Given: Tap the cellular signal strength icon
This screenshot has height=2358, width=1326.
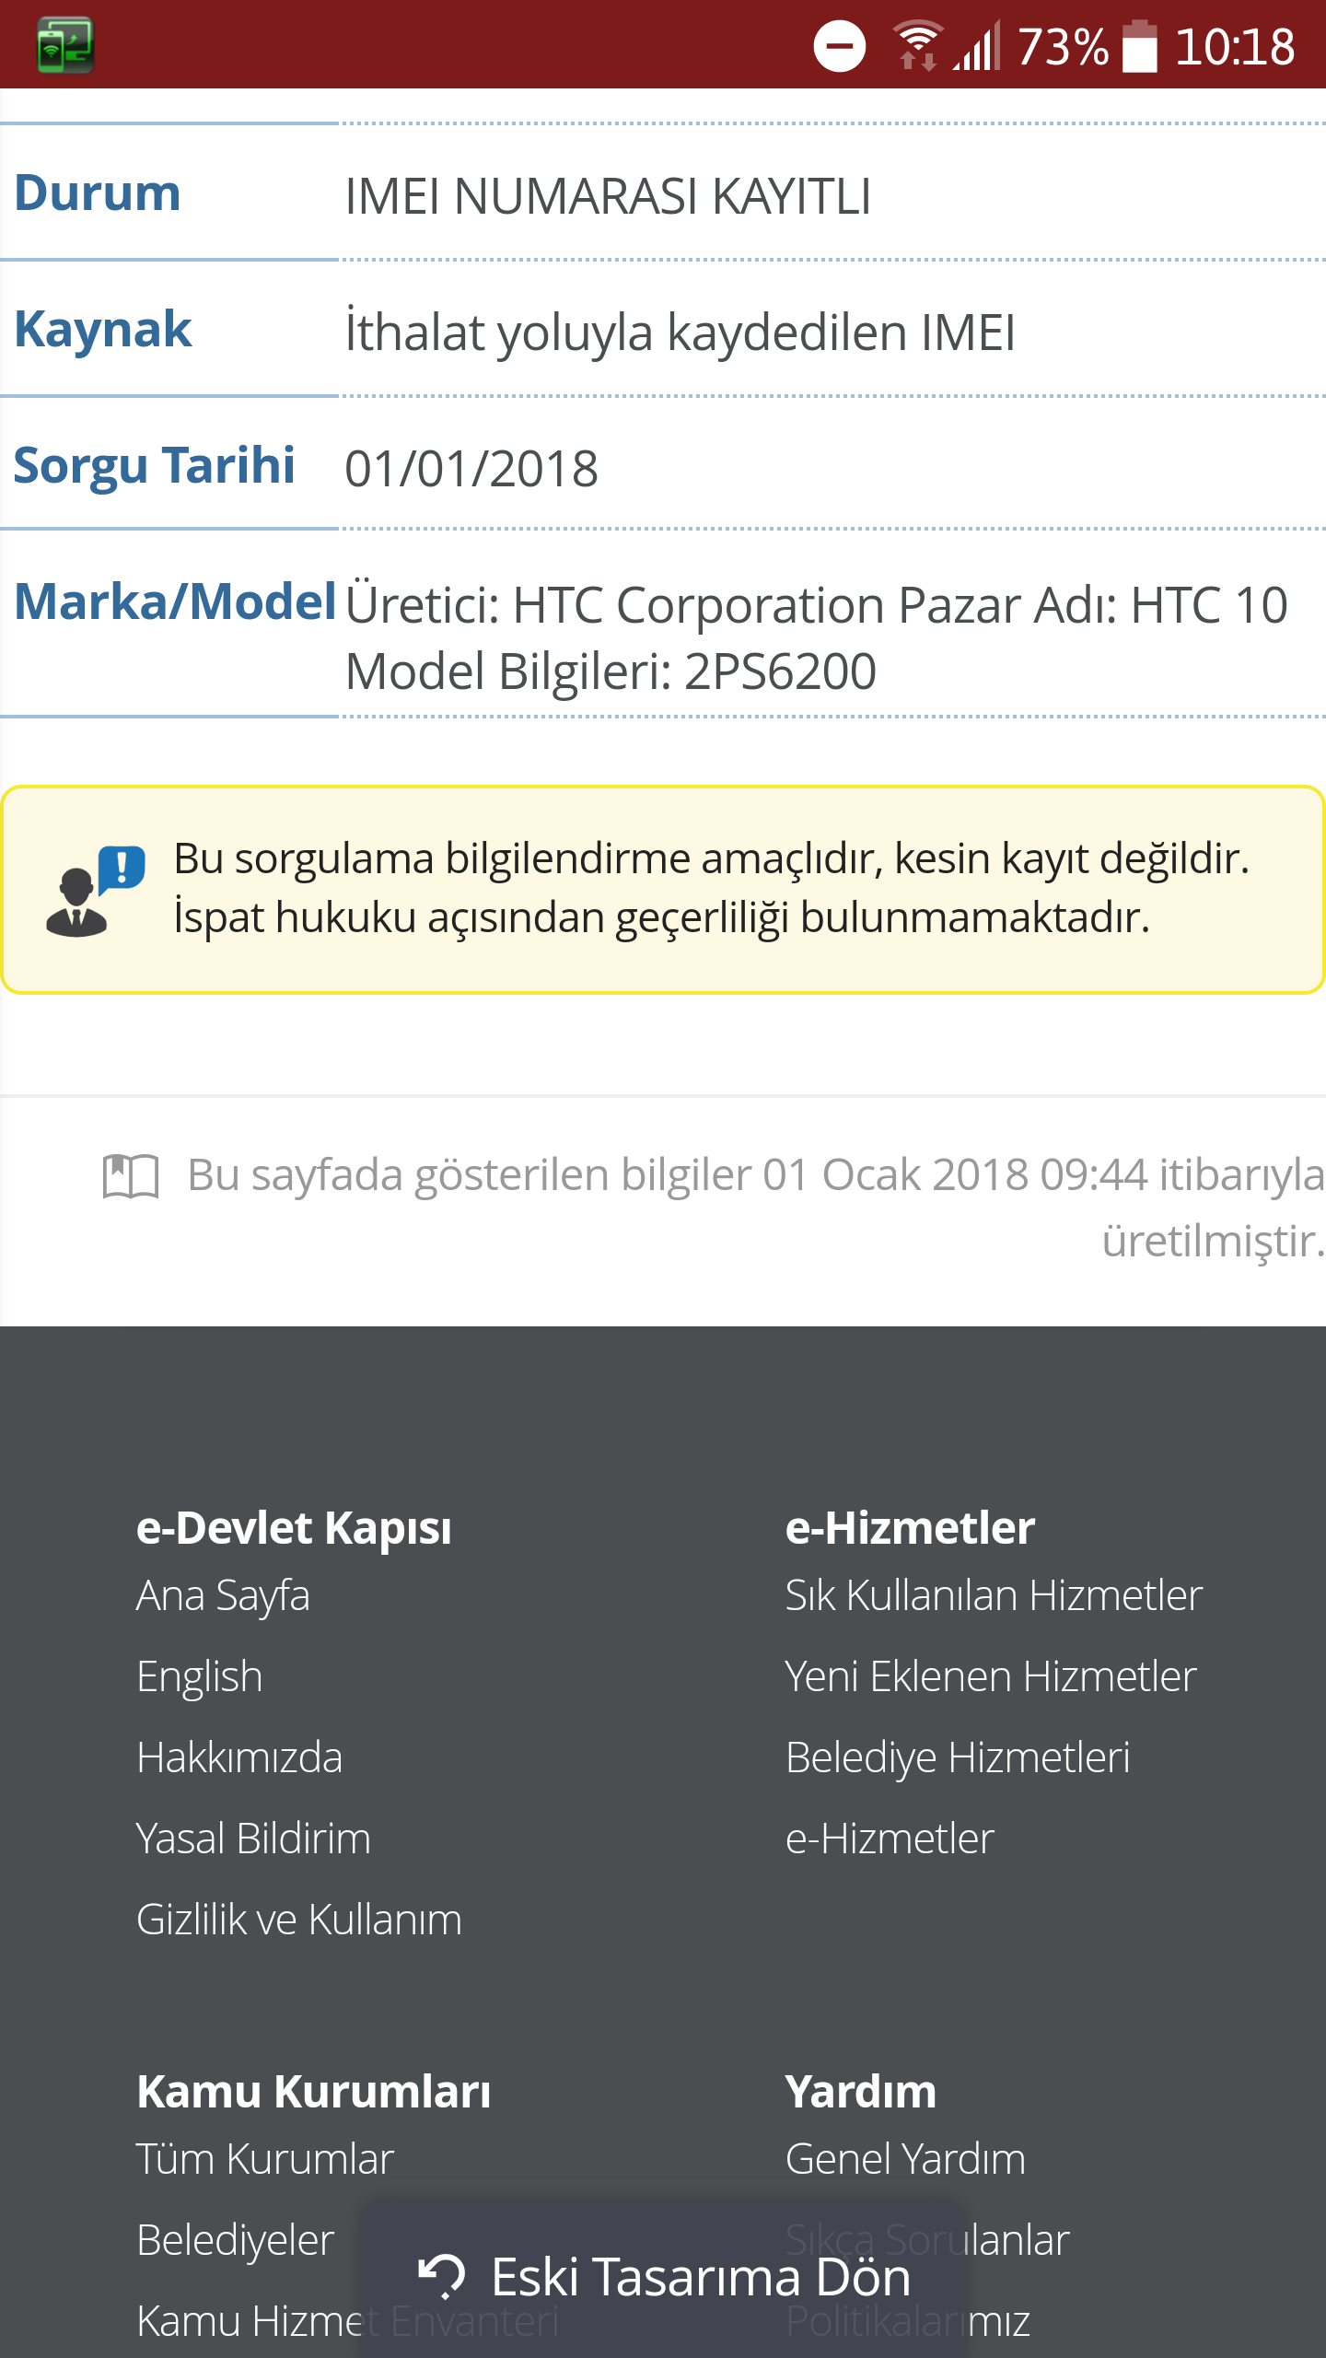Looking at the screenshot, I should tap(976, 46).
